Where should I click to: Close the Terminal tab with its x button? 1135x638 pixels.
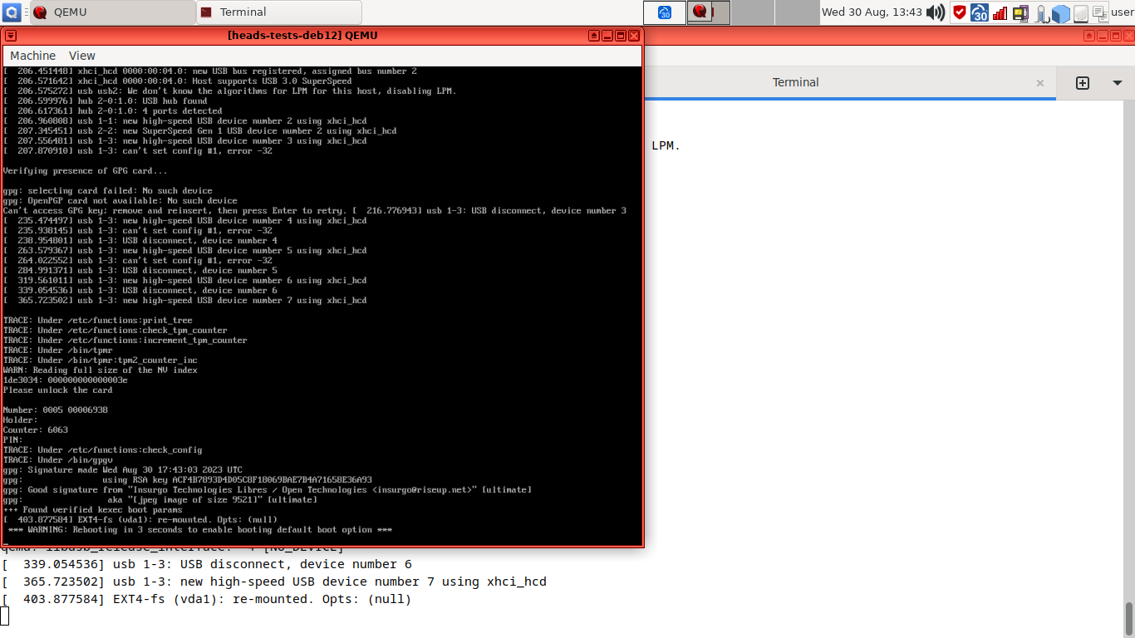point(1040,83)
